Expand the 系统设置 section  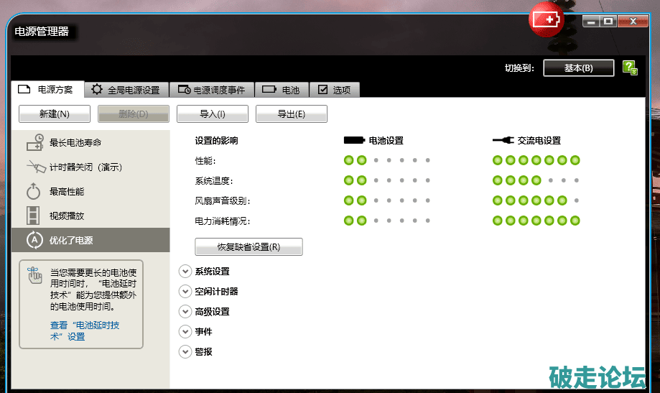[x=185, y=272]
